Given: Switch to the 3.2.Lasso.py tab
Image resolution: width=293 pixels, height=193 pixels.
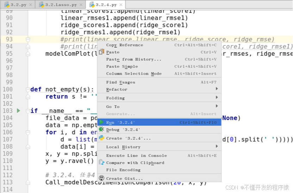Looking at the screenshot, I should (61, 5).
